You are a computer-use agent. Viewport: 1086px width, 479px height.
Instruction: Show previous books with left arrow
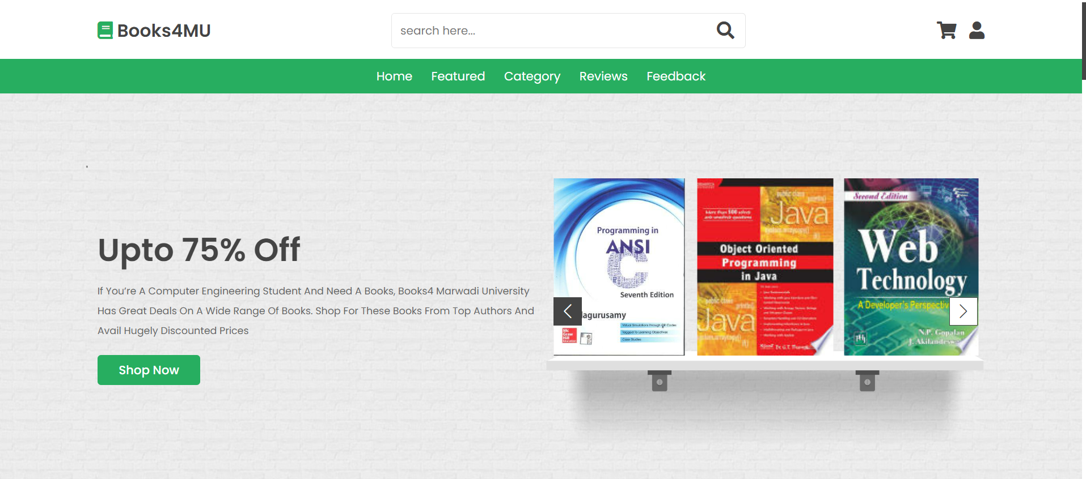point(568,311)
